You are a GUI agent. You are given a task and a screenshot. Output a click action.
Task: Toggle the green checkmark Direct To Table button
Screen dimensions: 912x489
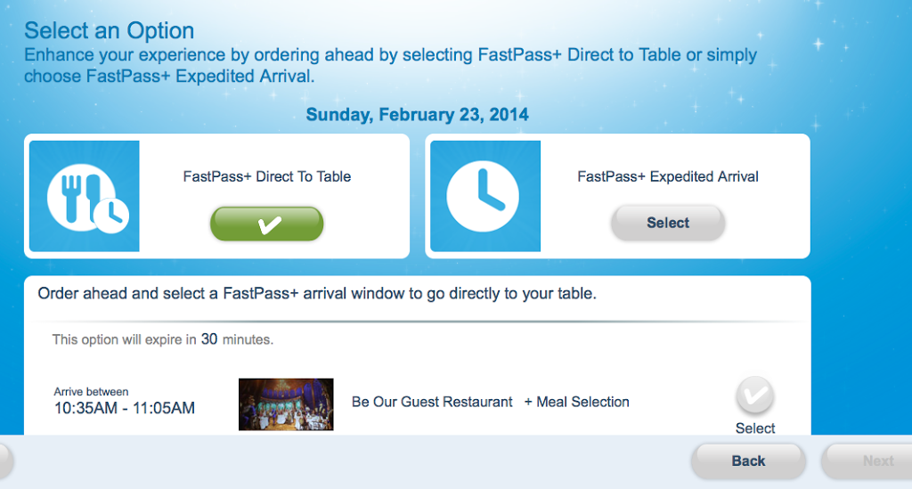point(267,224)
